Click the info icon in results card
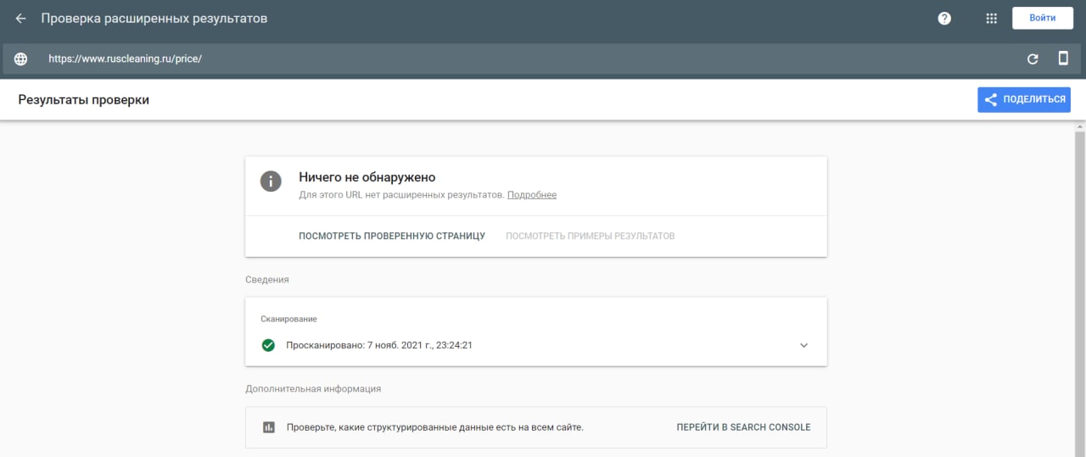The height and width of the screenshot is (457, 1086). (x=271, y=181)
